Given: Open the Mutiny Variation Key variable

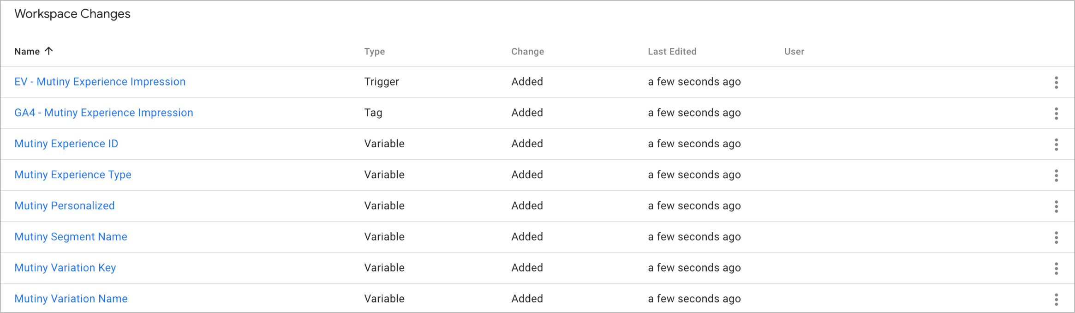Looking at the screenshot, I should (65, 267).
